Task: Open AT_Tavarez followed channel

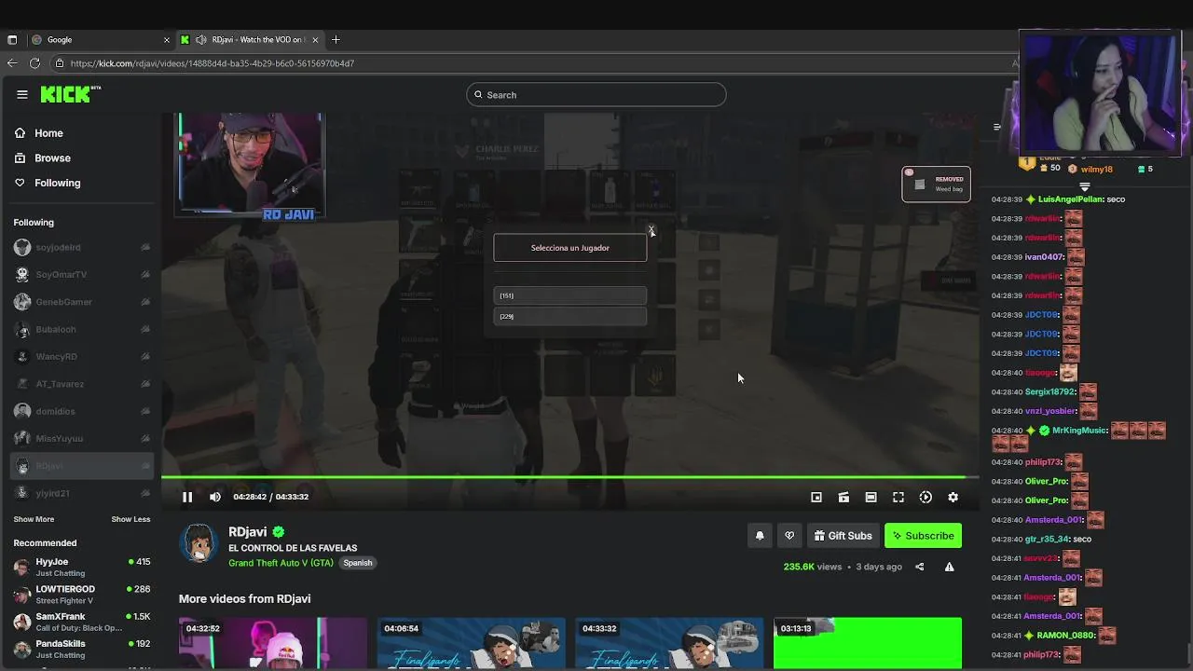Action: pos(82,384)
